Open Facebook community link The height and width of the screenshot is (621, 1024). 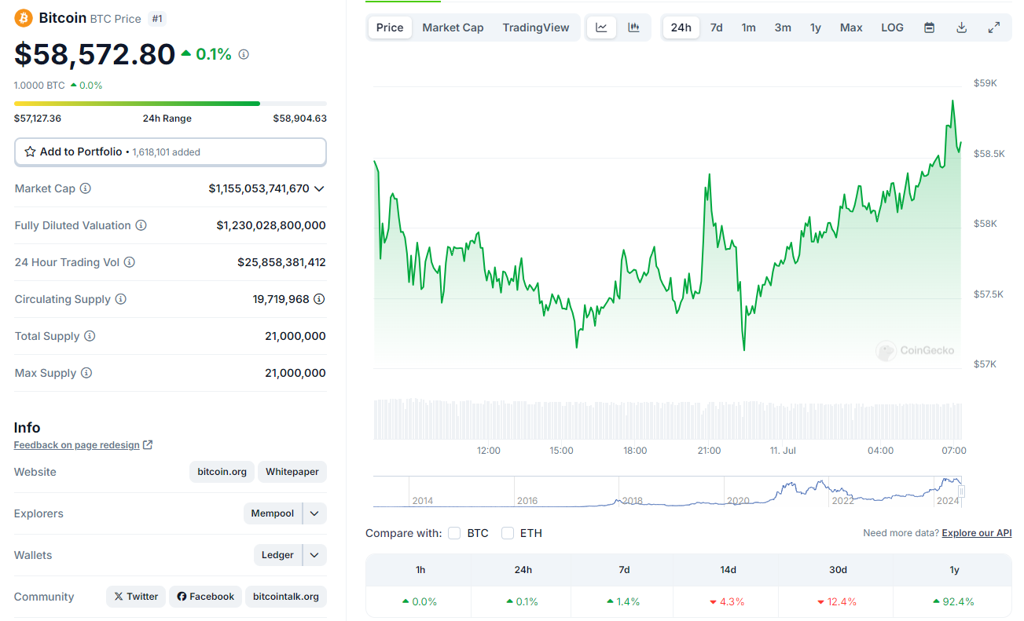pyautogui.click(x=205, y=597)
